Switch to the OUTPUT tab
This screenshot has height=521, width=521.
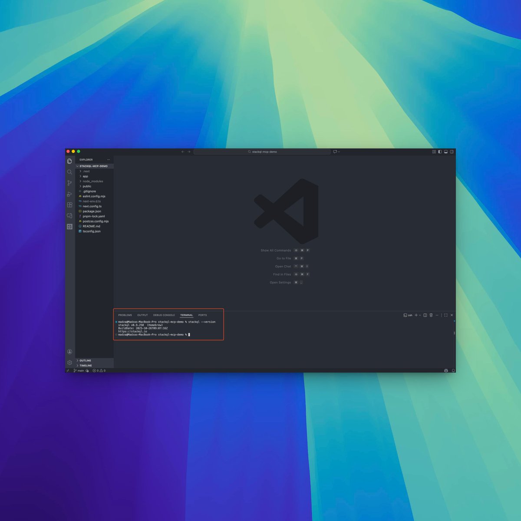pyautogui.click(x=142, y=315)
